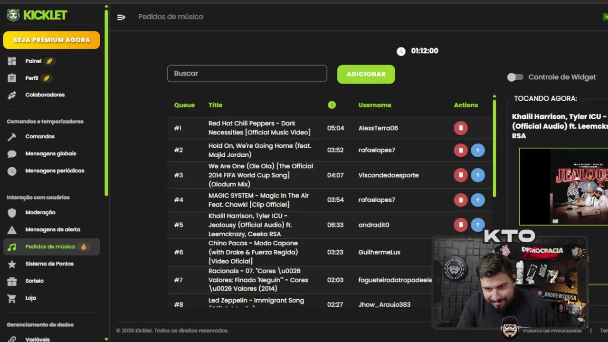The width and height of the screenshot is (608, 342).
Task: Click the sidebar green scrollbar
Action: [x=106, y=103]
